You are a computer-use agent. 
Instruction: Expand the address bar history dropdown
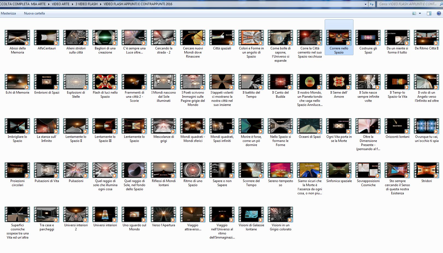(365, 4)
